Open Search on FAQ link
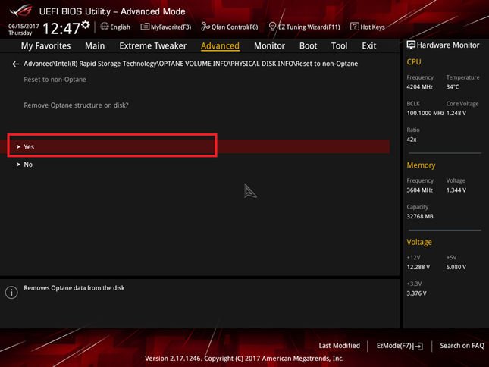The height and width of the screenshot is (367, 489). (462, 346)
